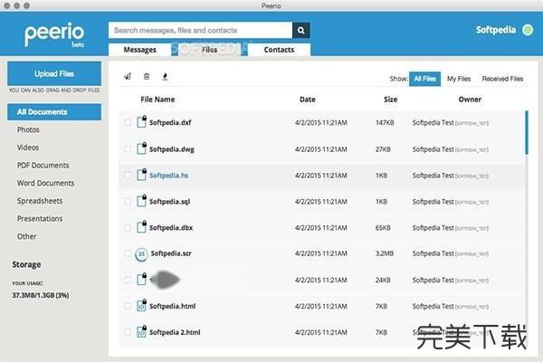This screenshot has height=362, width=543.
Task: Click file icon of Softpedia.sql
Action: tap(142, 201)
